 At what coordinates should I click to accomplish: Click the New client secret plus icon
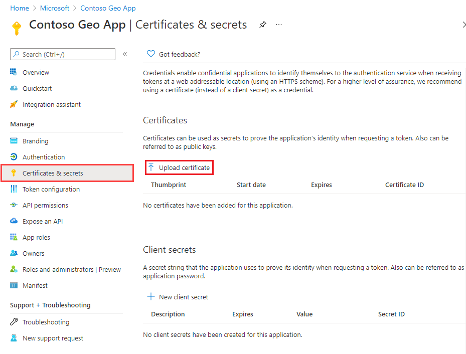(x=150, y=297)
